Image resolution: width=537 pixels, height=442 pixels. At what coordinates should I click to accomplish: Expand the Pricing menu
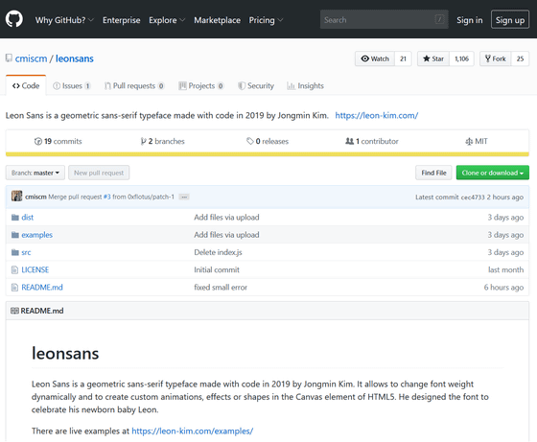(x=266, y=20)
